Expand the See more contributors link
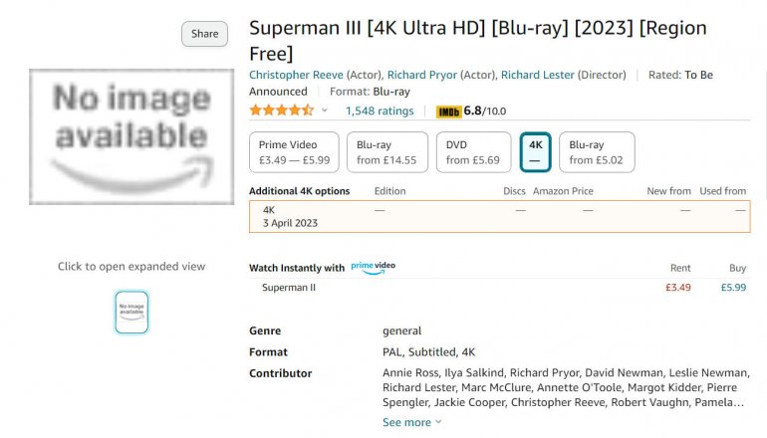The height and width of the screenshot is (438, 767). click(x=411, y=422)
